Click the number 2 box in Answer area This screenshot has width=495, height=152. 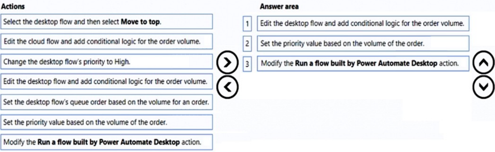pos(247,44)
